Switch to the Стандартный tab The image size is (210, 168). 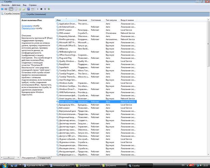coord(43,158)
